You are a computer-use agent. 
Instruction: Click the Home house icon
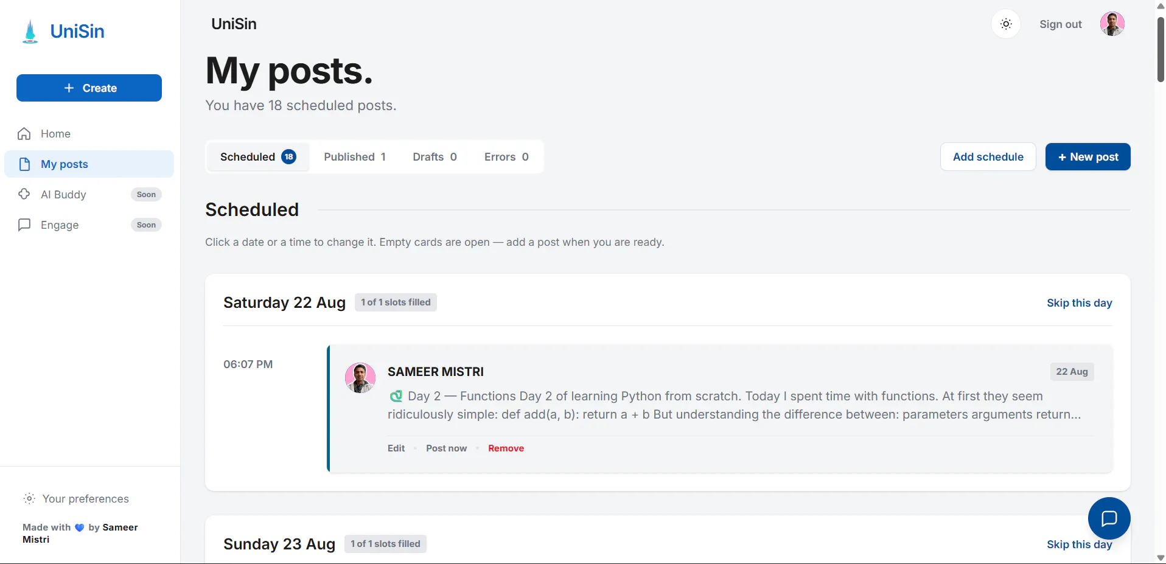(24, 134)
